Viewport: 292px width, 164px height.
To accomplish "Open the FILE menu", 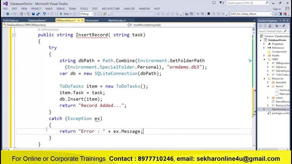I will (x=5, y=9).
